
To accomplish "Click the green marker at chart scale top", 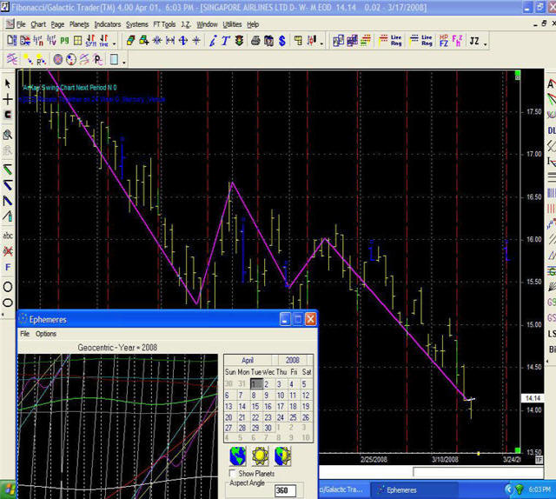I will (x=518, y=74).
